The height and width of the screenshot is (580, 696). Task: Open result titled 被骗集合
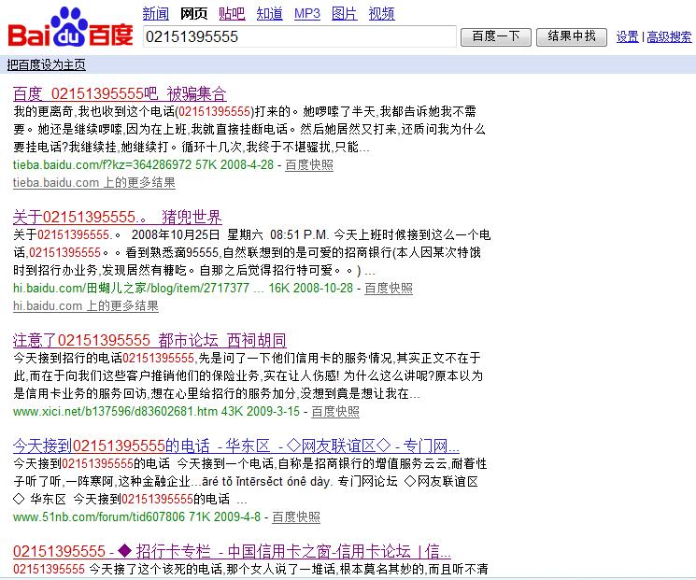(x=120, y=94)
